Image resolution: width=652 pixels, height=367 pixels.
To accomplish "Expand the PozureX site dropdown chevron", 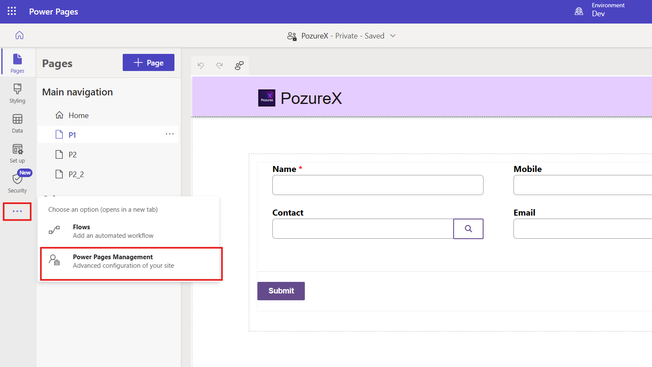I will tap(393, 36).
